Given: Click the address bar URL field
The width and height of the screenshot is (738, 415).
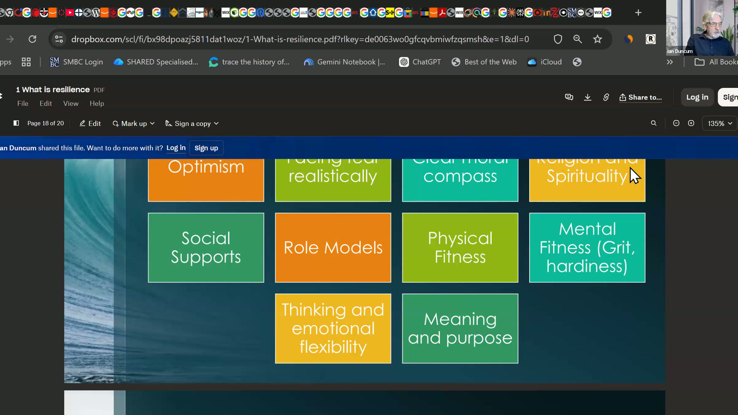Looking at the screenshot, I should click(300, 39).
